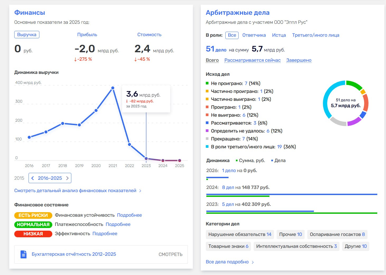
Task: Filter cases by Истца role
Action: click(279, 35)
